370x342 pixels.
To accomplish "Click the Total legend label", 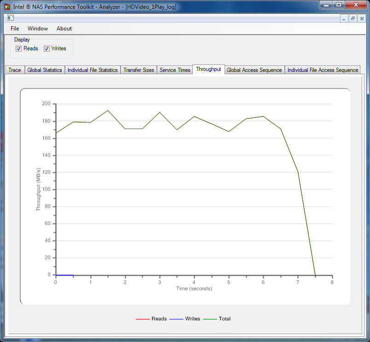I will [225, 319].
